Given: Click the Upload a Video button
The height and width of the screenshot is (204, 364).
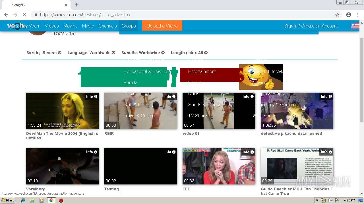Looking at the screenshot, I should [x=162, y=26].
